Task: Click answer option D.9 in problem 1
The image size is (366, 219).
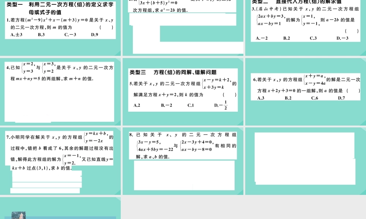Action: tap(94, 35)
